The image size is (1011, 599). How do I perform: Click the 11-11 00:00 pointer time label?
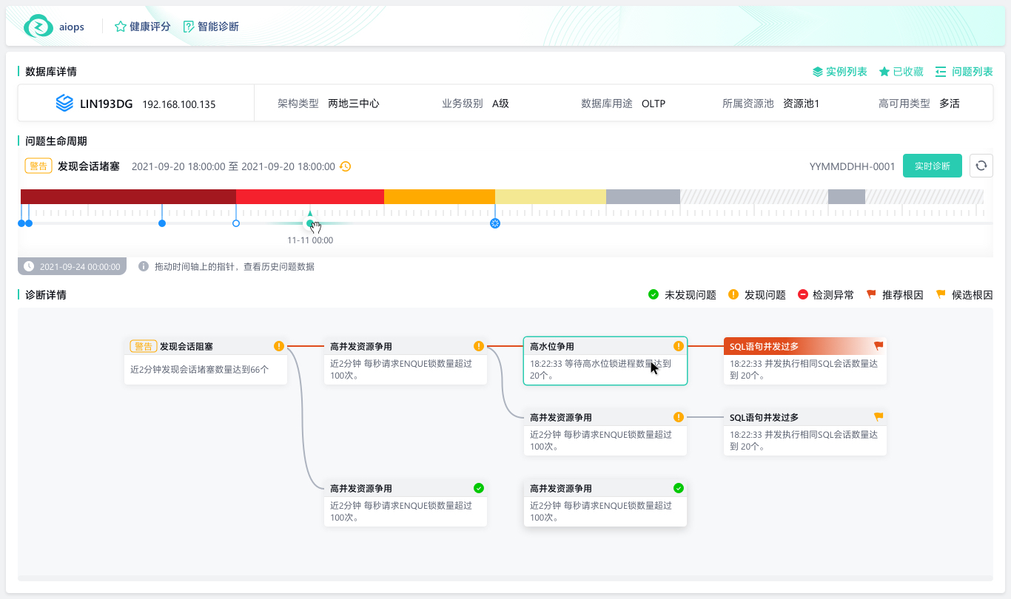[310, 240]
